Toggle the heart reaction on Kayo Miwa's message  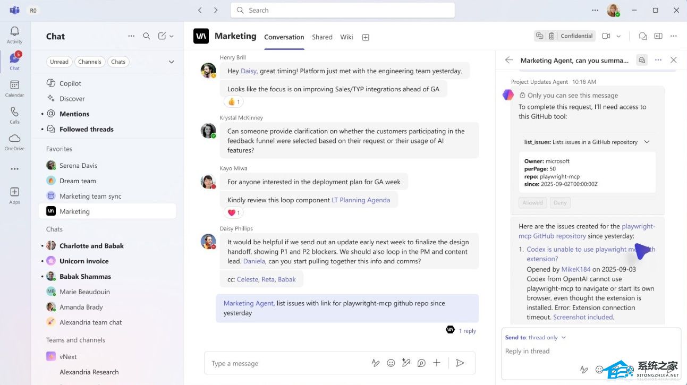click(234, 212)
